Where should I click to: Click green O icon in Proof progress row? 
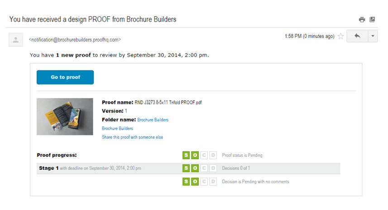(x=195, y=155)
